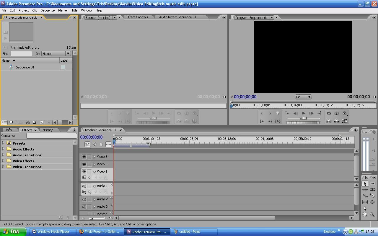Screen dimensions: 378x236
Task: Mute the Audio 3 track
Action: [84, 207]
